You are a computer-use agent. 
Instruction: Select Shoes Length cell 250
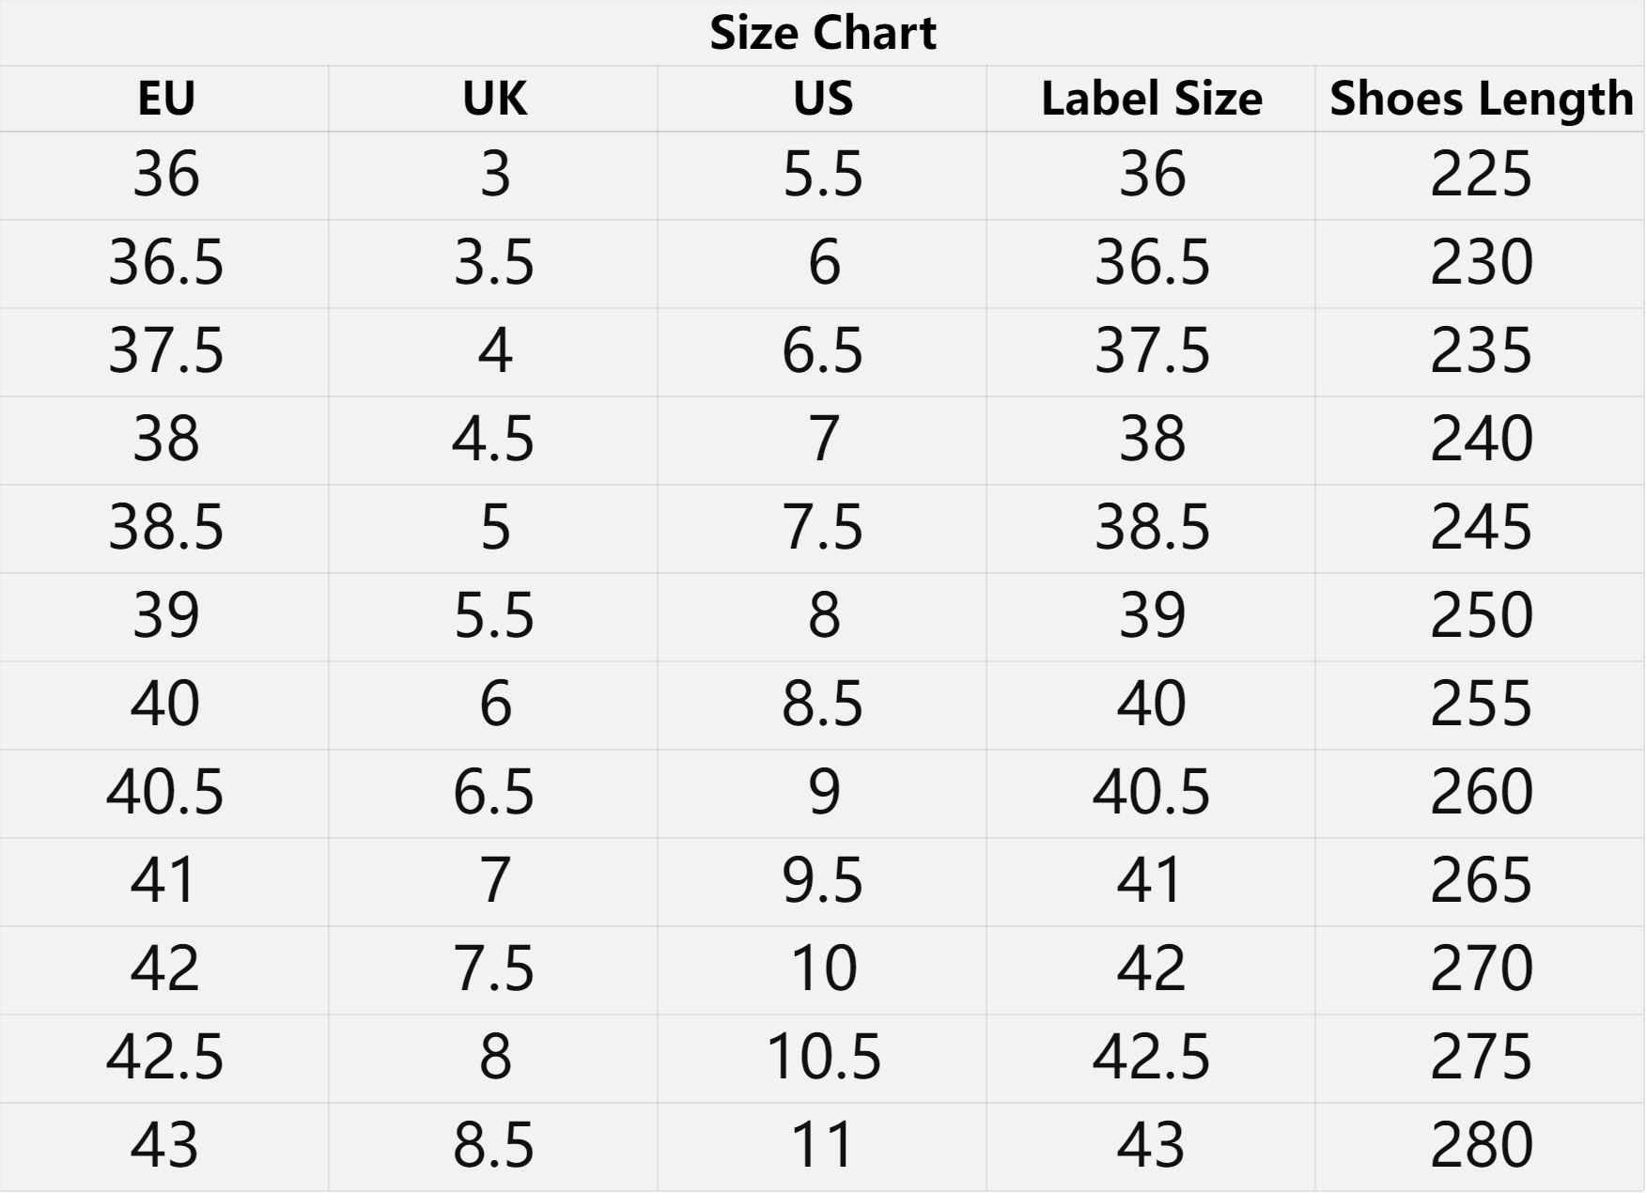[x=1481, y=617]
